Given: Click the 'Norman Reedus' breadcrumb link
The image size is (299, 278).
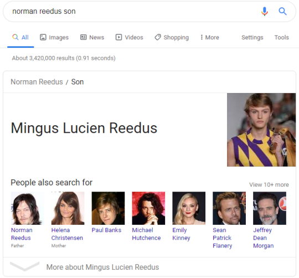Looking at the screenshot, I should (x=37, y=82).
